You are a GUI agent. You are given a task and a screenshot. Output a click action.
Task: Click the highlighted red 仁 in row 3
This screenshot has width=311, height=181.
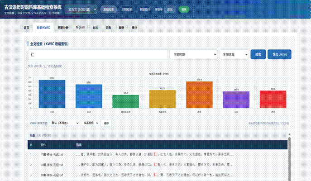click(x=156, y=175)
